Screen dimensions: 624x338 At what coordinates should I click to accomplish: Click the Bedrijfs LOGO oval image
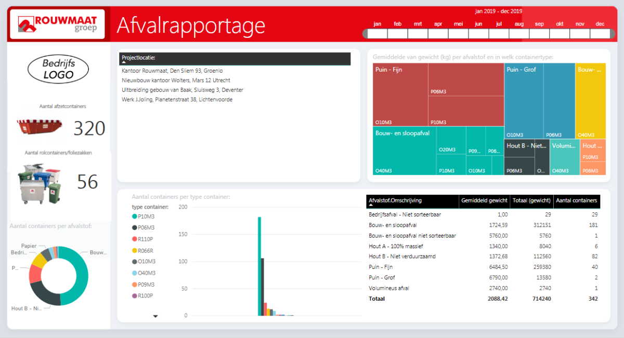pos(58,69)
